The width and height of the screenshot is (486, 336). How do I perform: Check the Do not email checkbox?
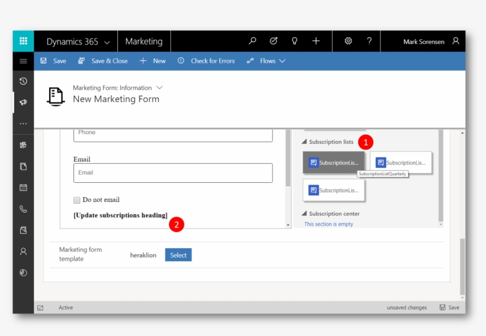77,200
